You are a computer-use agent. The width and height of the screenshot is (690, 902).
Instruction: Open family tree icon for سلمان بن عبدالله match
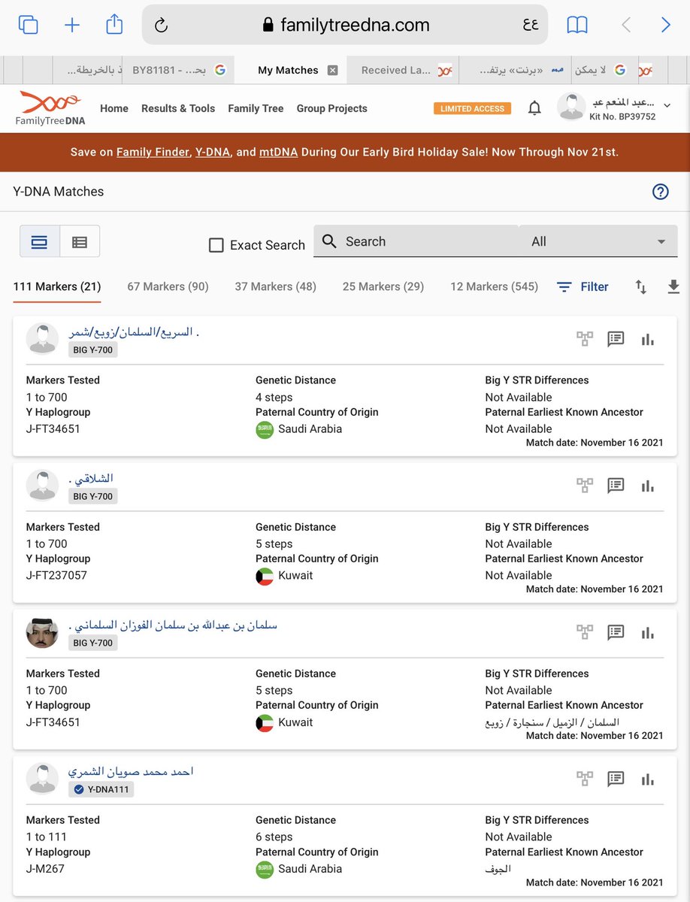coord(585,632)
